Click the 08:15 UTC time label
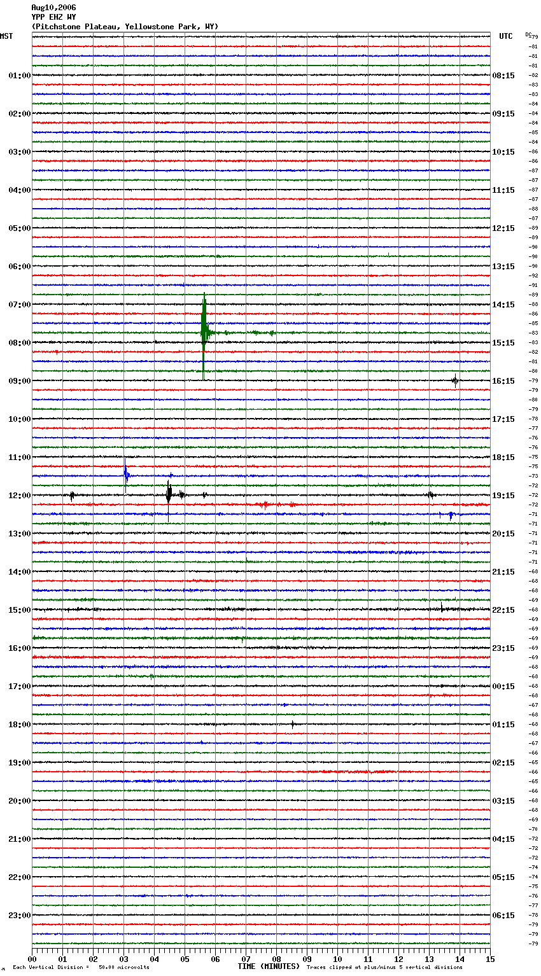 pyautogui.click(x=503, y=76)
